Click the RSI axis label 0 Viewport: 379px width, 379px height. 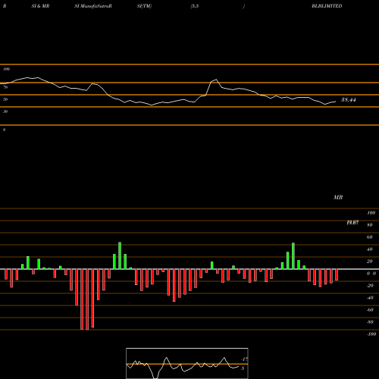(4, 130)
